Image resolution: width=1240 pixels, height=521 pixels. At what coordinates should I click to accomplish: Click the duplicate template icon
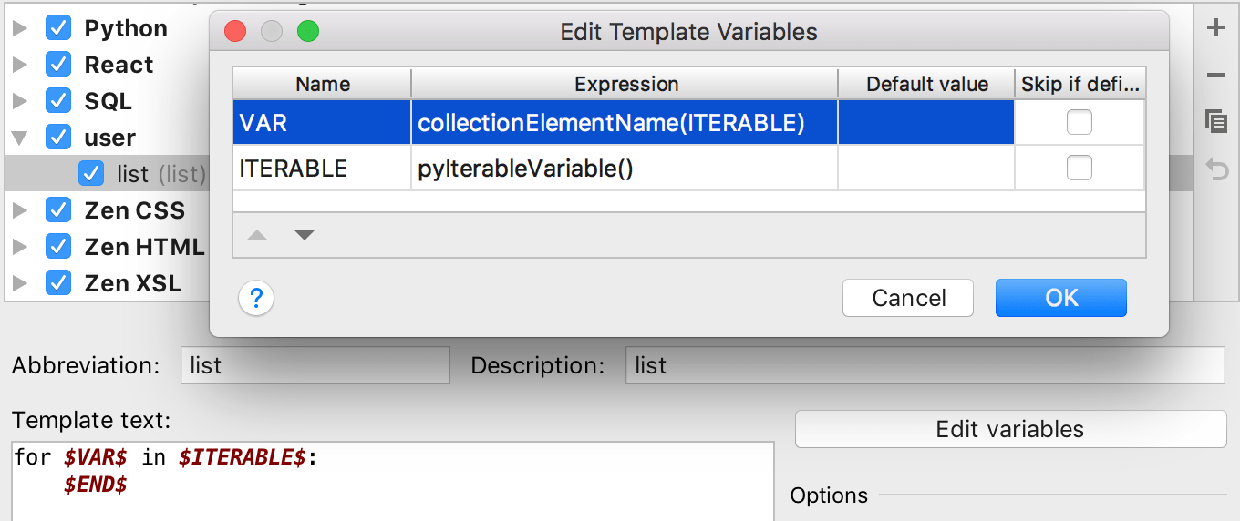coord(1215,120)
